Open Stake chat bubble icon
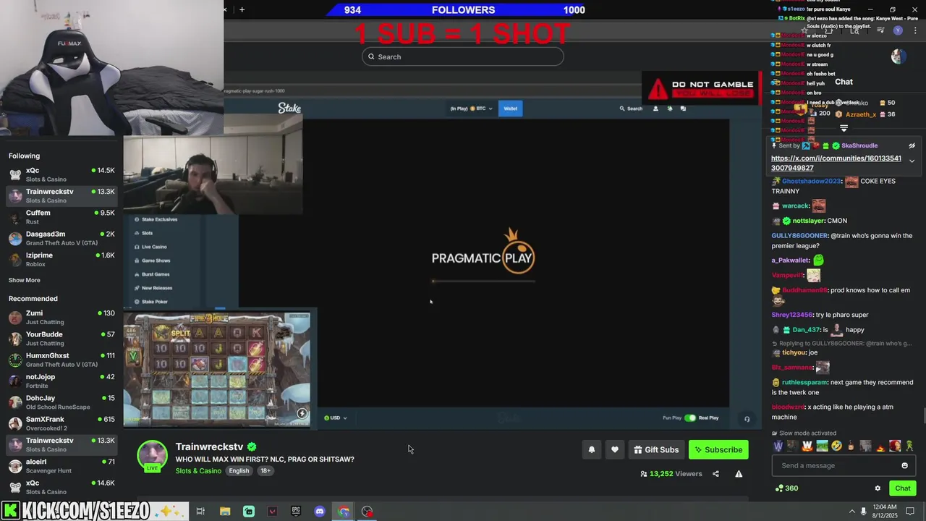 [683, 109]
